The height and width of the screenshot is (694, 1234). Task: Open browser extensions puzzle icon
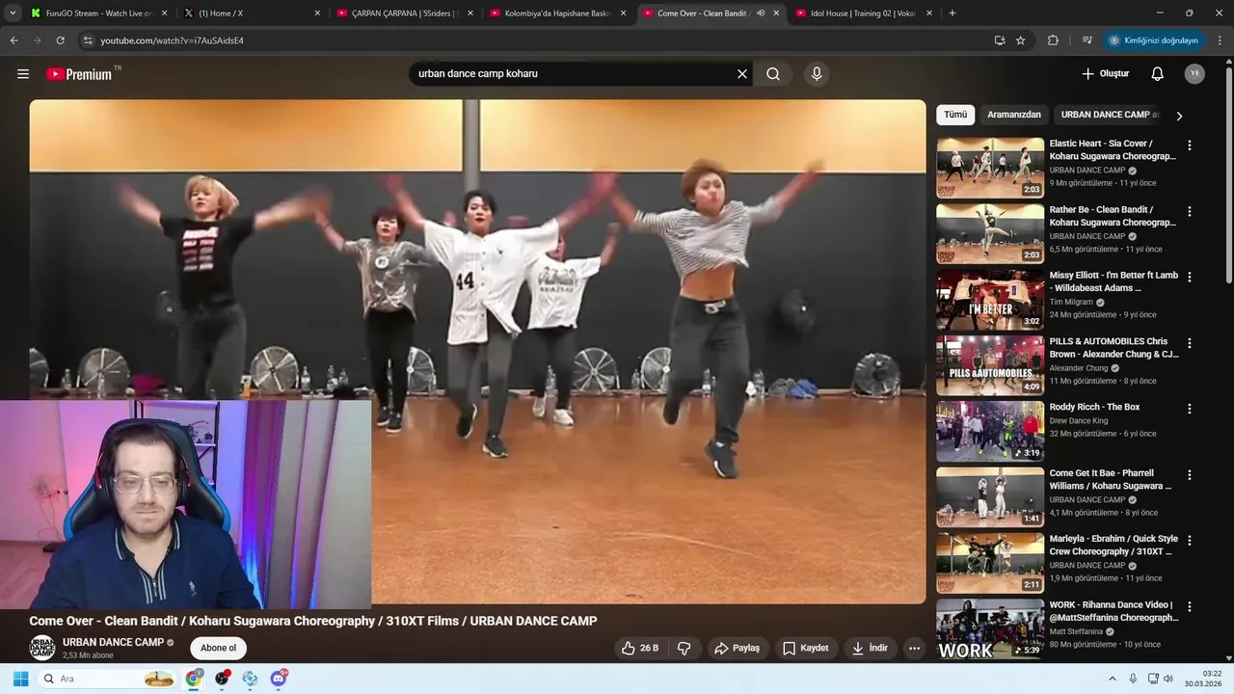click(x=1053, y=40)
